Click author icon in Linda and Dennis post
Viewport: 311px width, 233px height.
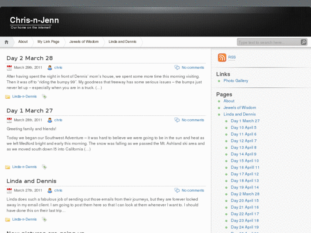[x=50, y=191]
